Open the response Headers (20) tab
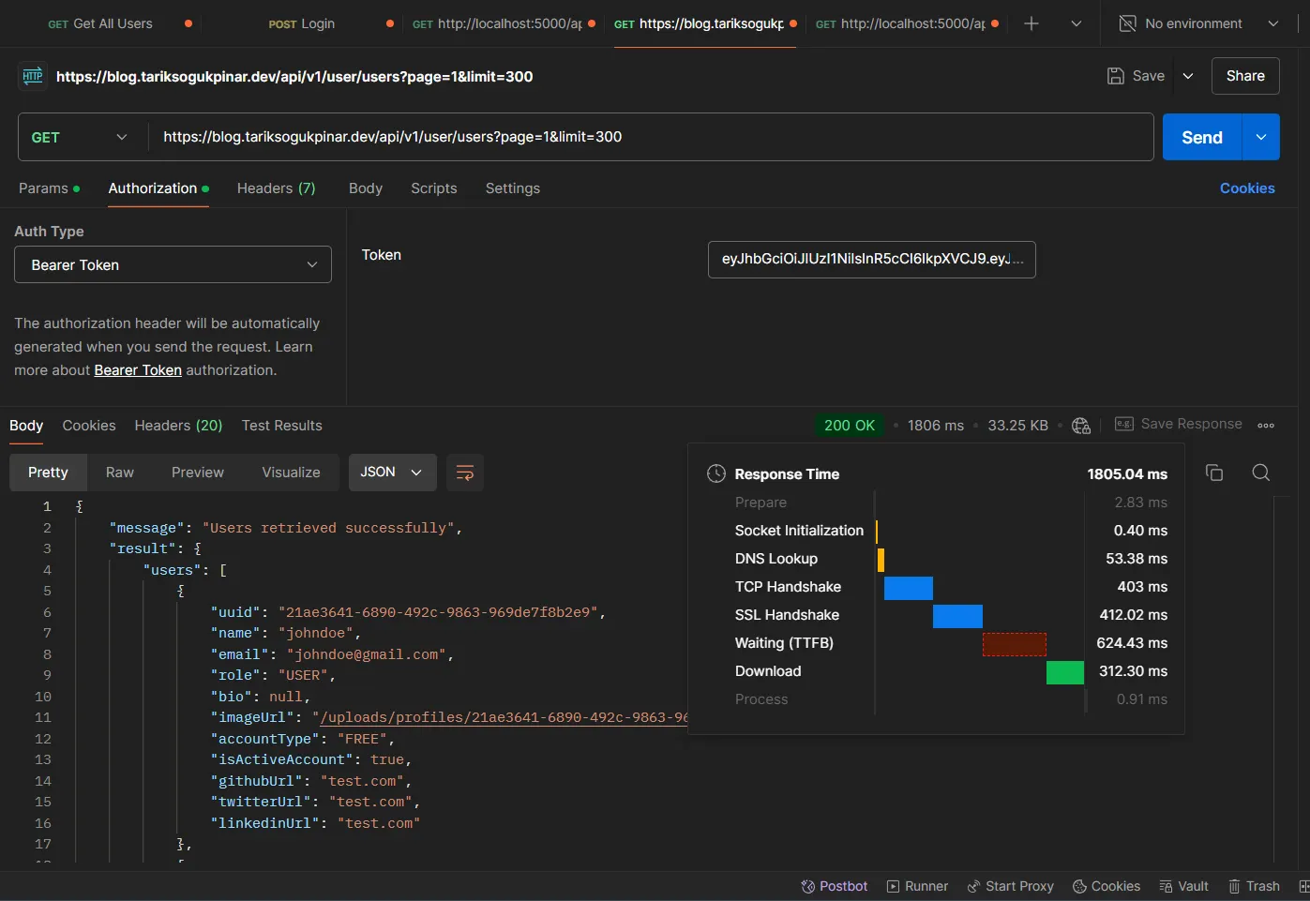 [179, 426]
